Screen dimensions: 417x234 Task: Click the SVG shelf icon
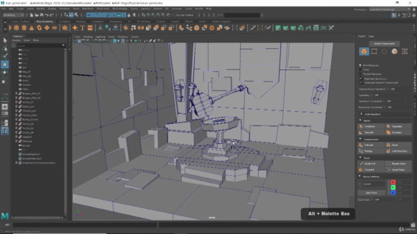[90, 28]
